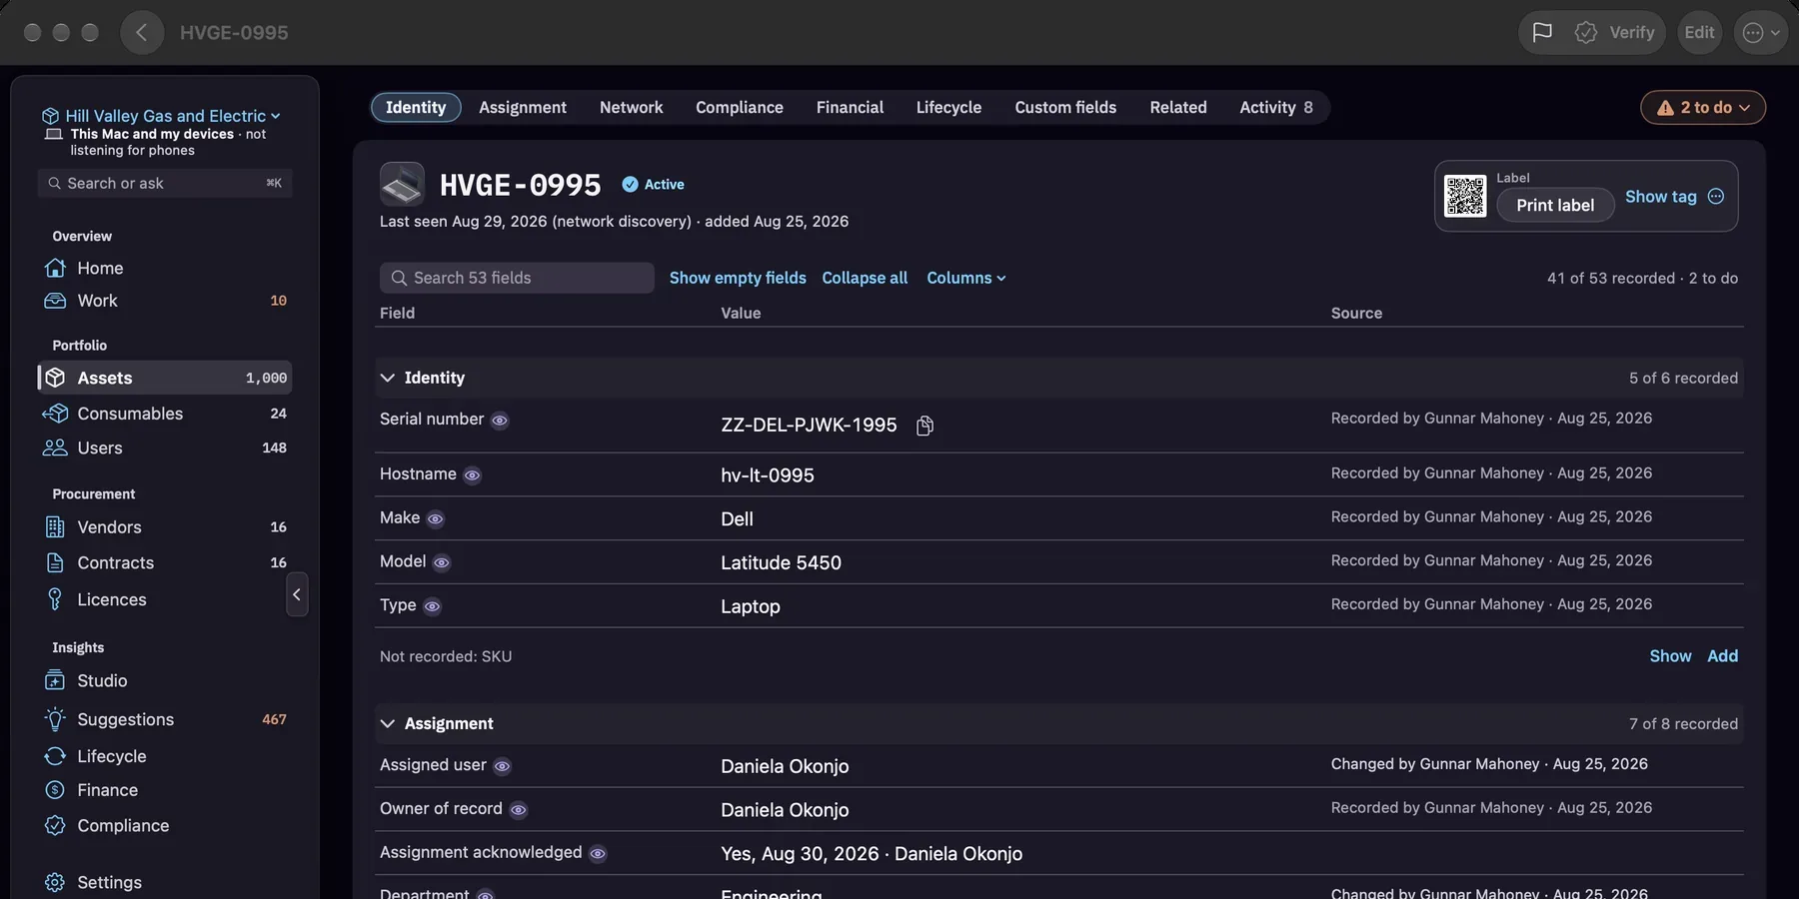Open the more options ellipsis menu

[1761, 32]
